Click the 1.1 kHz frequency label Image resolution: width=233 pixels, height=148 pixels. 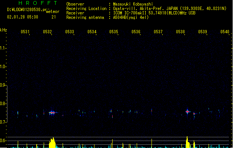[3, 48]
